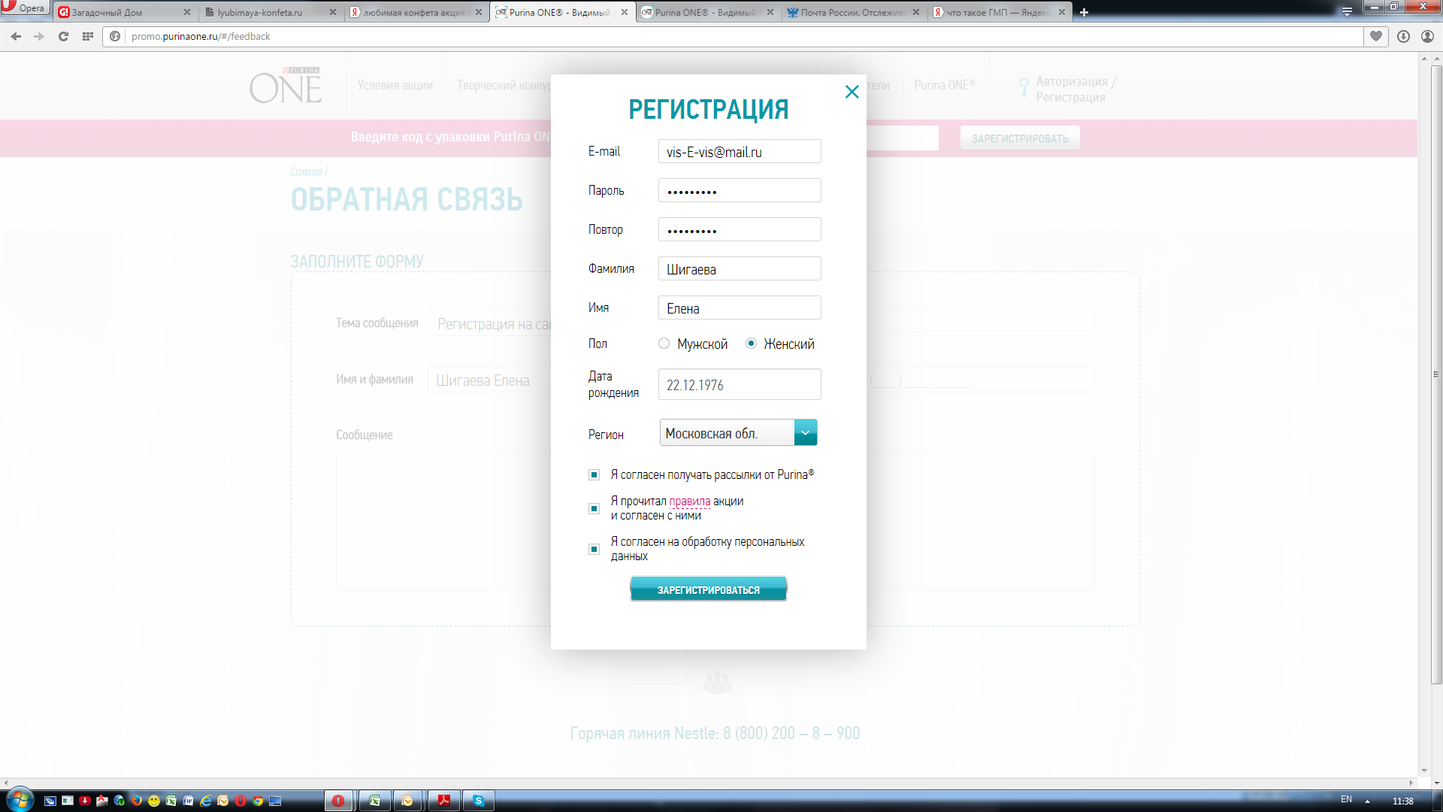The image size is (1443, 812).
Task: Go forward with the browser forward arrow
Action: (39, 36)
